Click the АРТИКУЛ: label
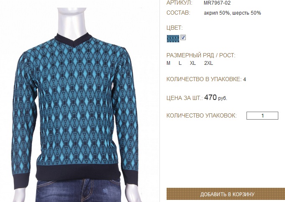This screenshot has width=285, height=202. [x=179, y=3]
